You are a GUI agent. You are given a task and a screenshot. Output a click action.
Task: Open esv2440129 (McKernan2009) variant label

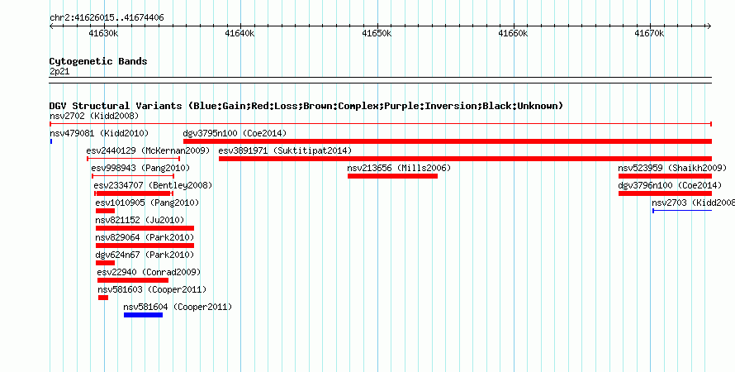coord(148,150)
